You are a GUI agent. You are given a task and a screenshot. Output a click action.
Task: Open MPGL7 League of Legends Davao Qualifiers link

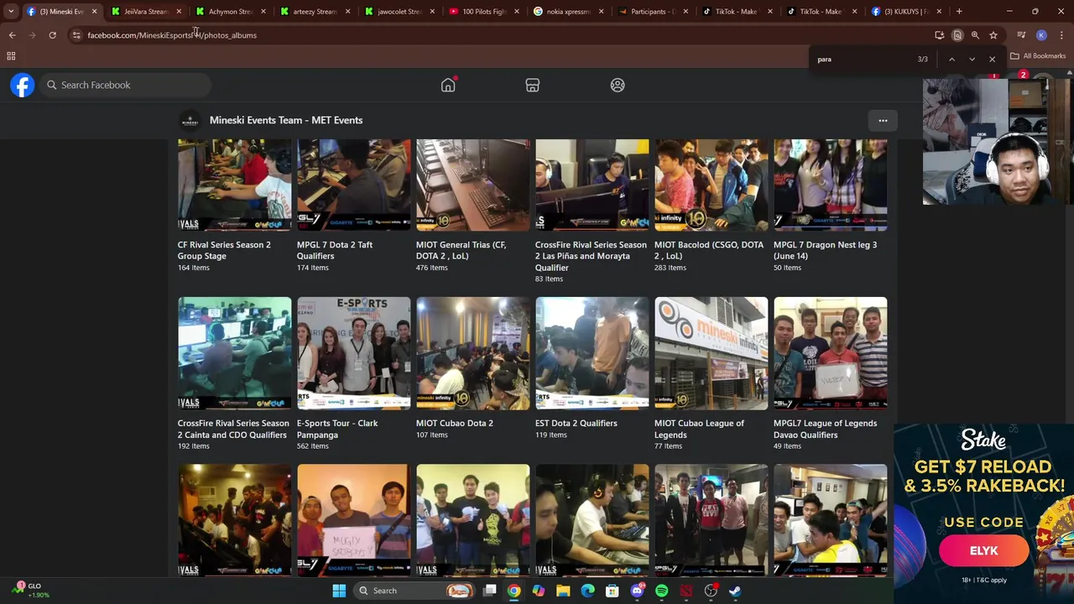[x=825, y=429]
